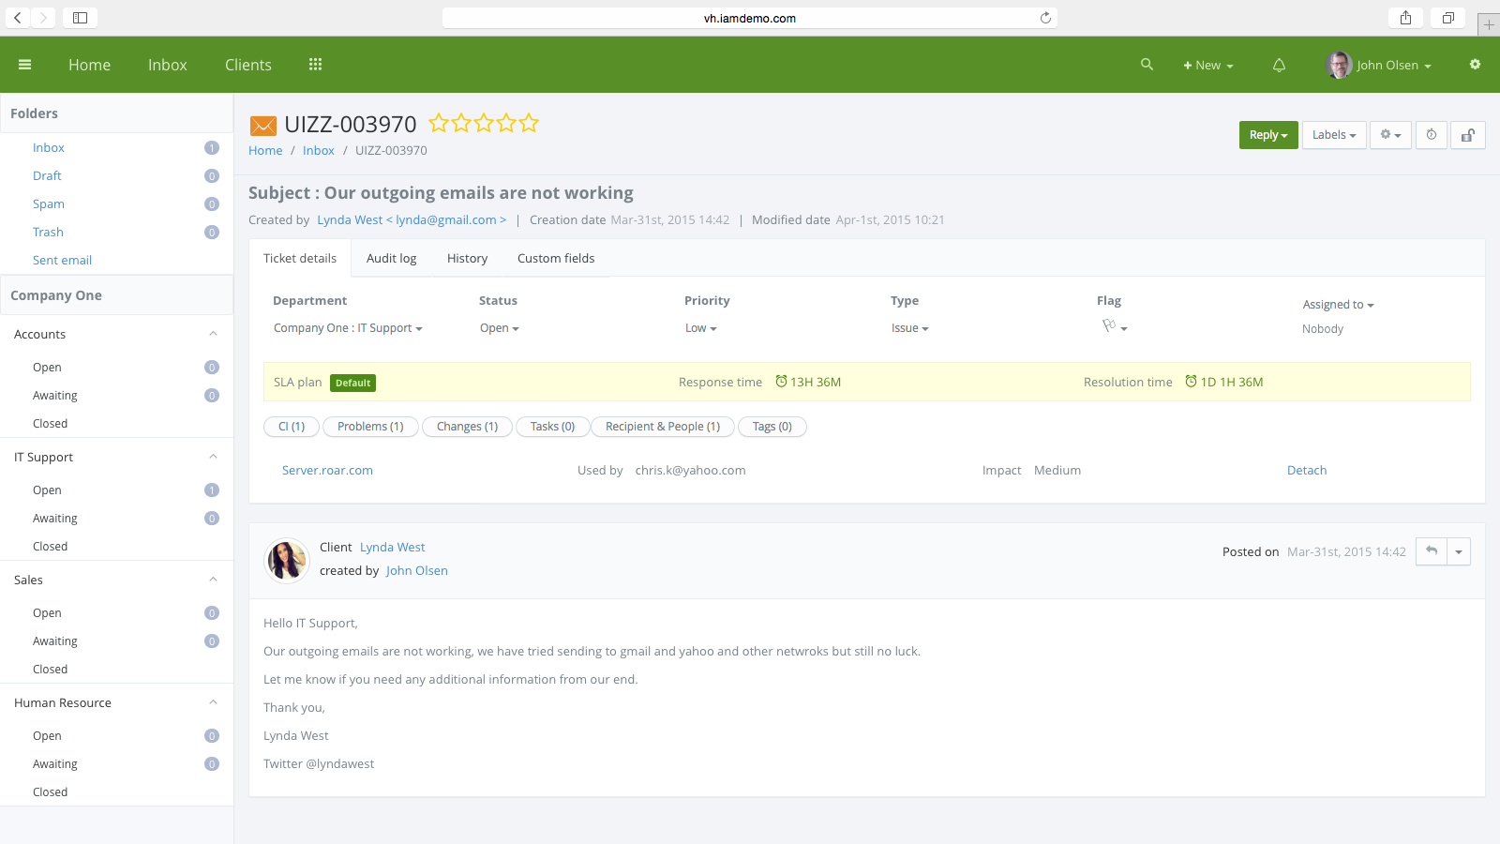Open the Server.roar.com link
Viewport: 1500px width, 844px height.
click(x=327, y=471)
